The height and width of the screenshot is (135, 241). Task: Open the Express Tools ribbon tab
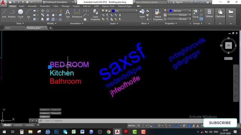[108, 6]
